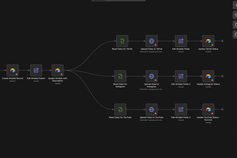Click the 'Read Video for YouTube' label
This screenshot has height=158, width=237.
(x=120, y=118)
